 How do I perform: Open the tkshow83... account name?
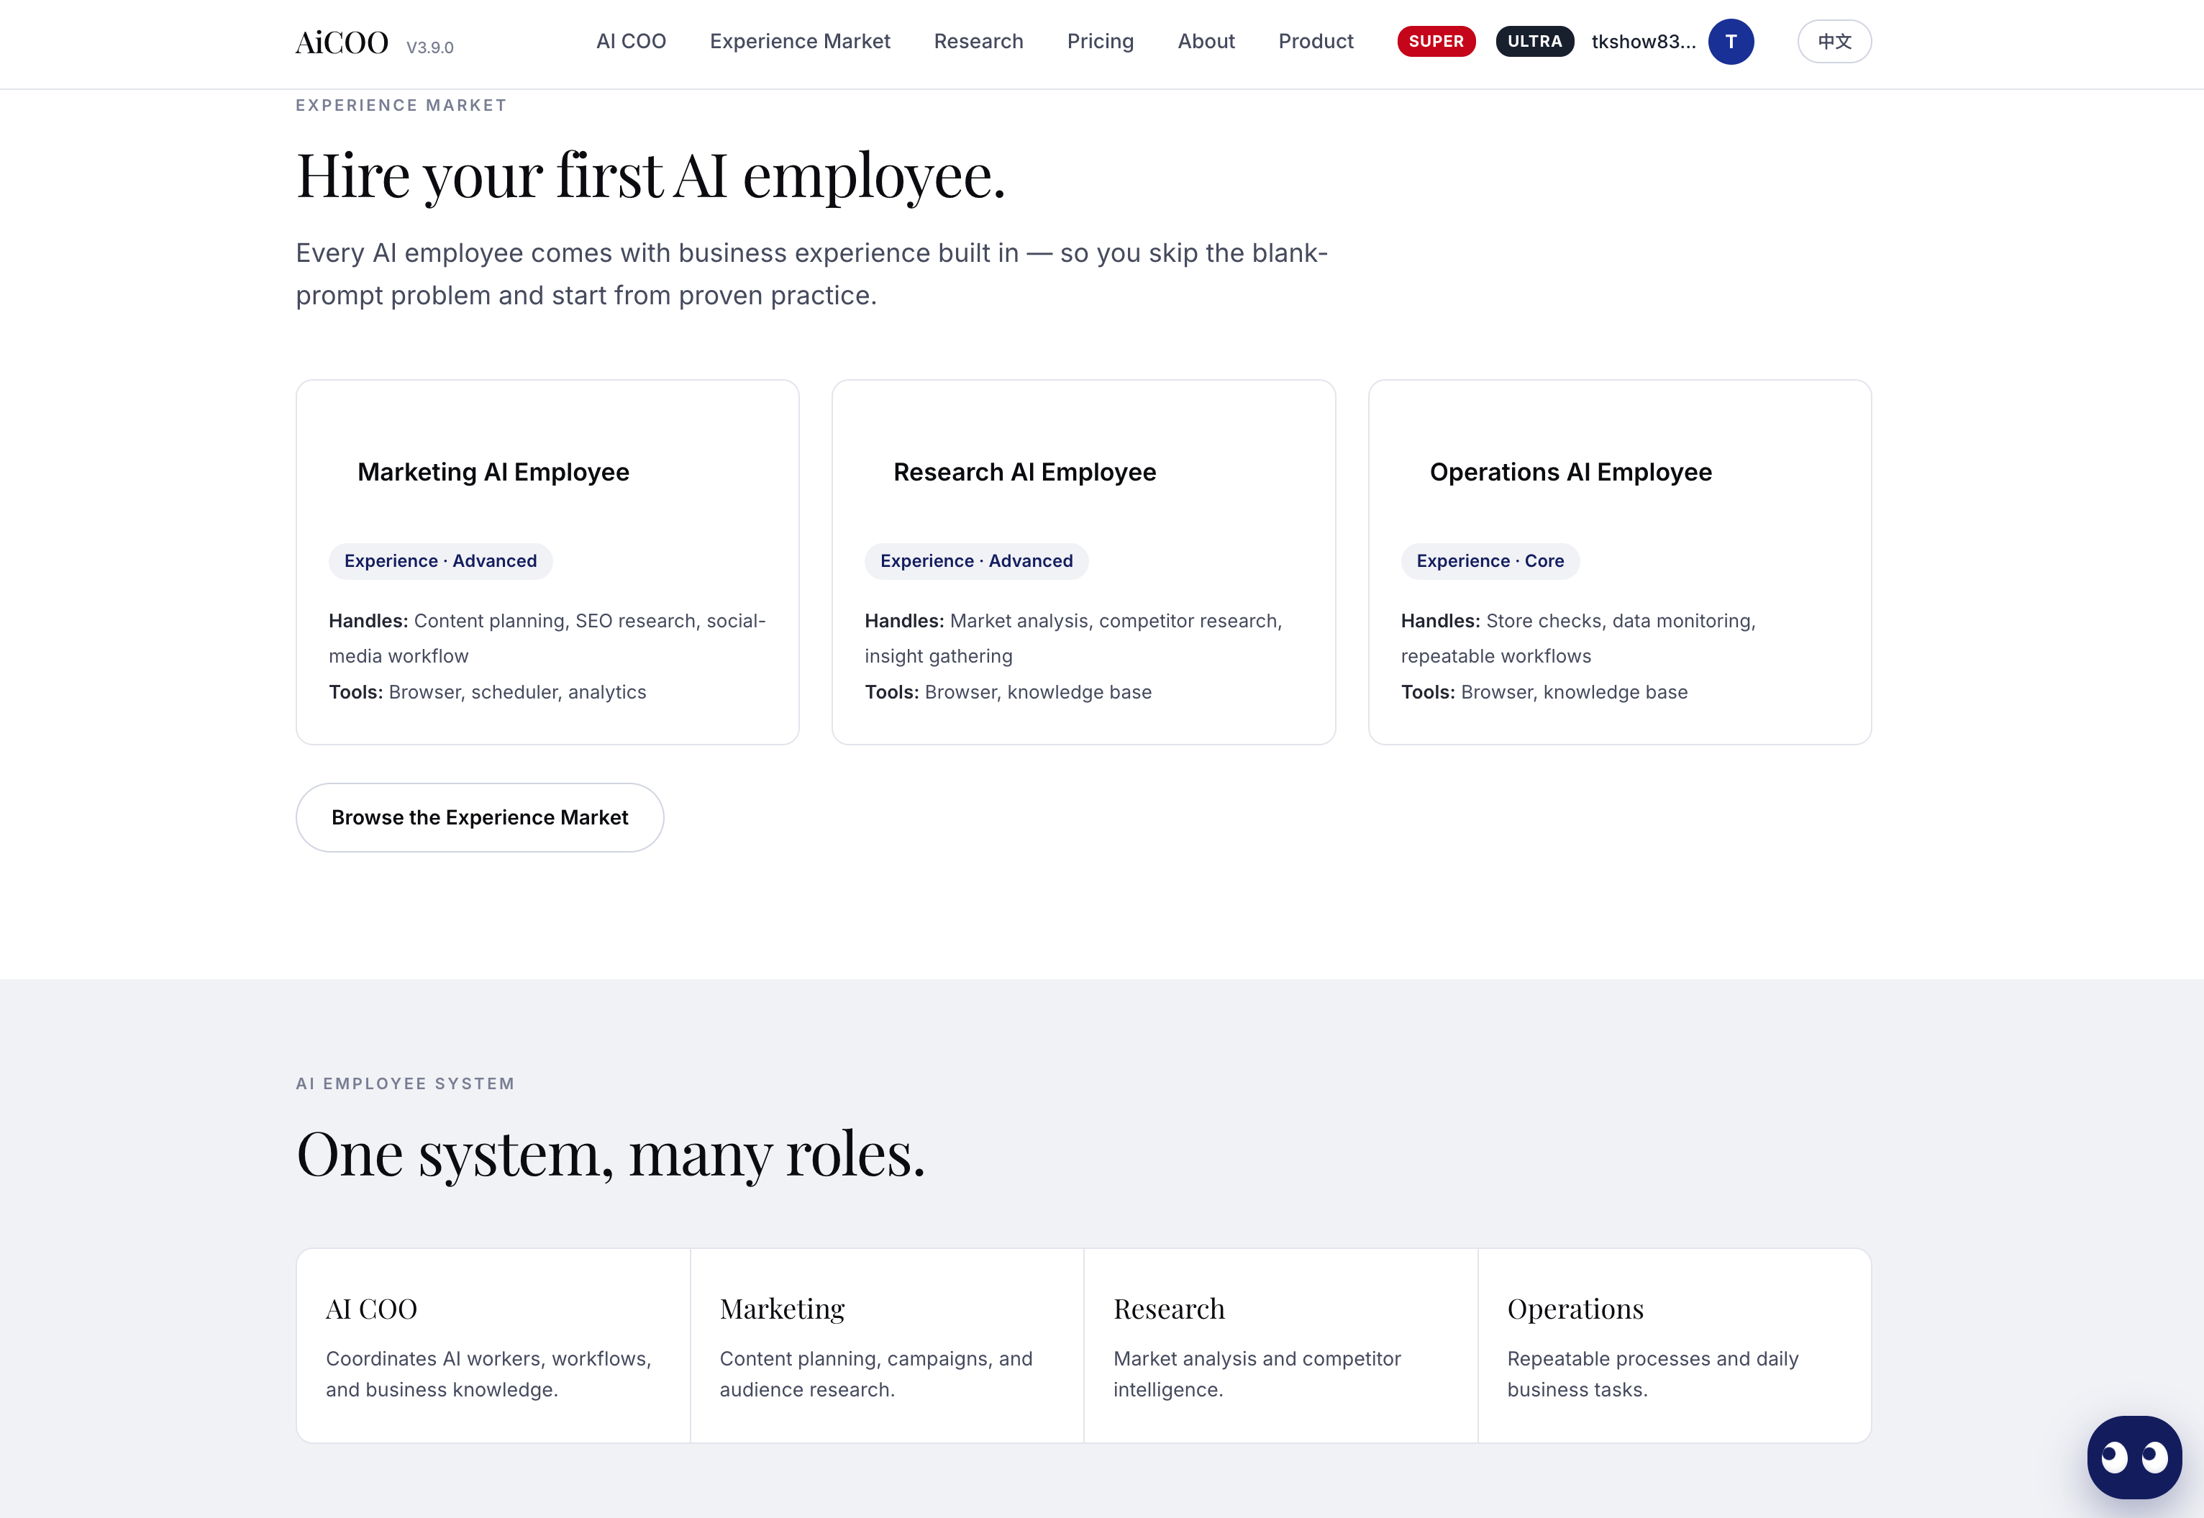(1643, 42)
